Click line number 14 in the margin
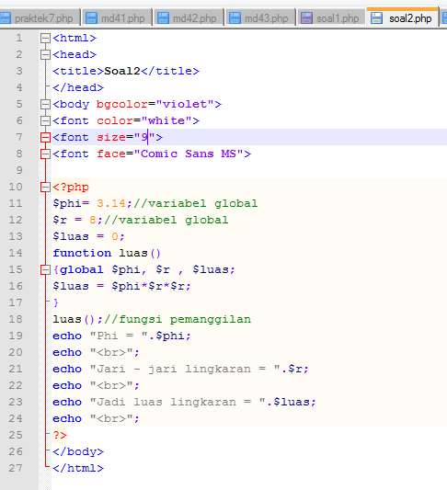Image resolution: width=447 pixels, height=490 pixels. tap(16, 253)
